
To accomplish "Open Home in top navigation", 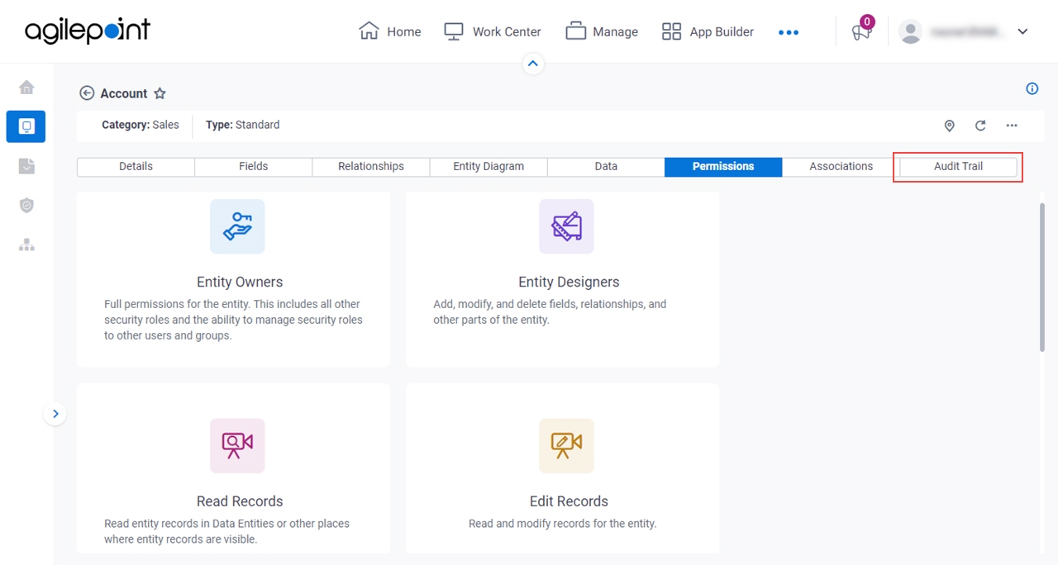I will (x=389, y=31).
